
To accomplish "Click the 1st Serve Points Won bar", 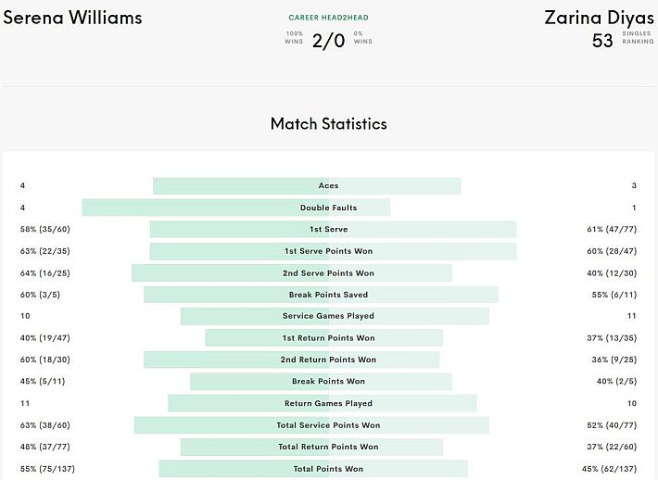I will coord(334,251).
